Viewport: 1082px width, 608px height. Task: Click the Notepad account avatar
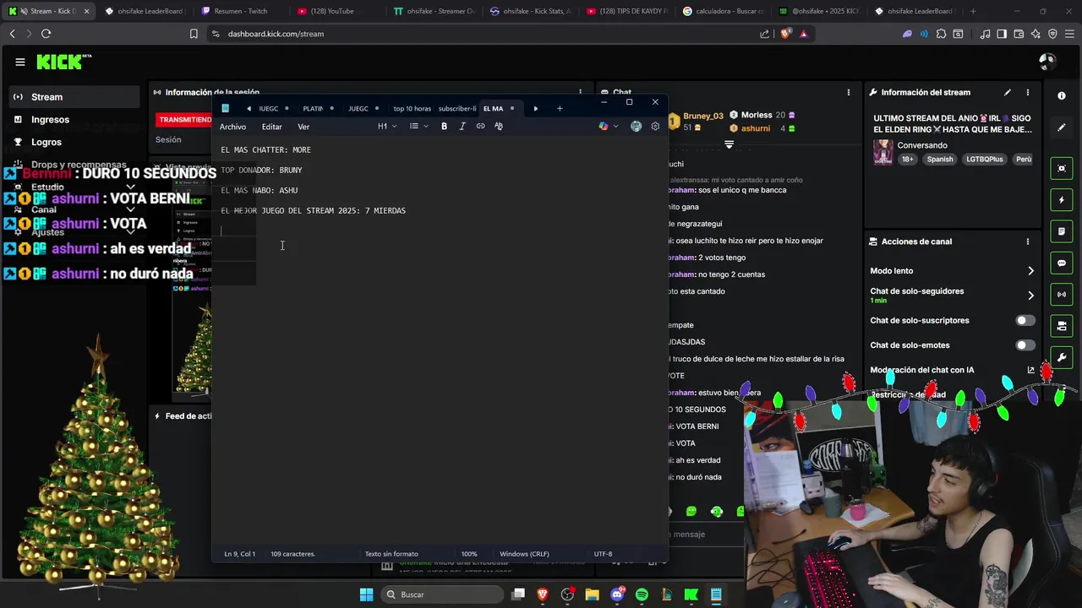(x=636, y=127)
